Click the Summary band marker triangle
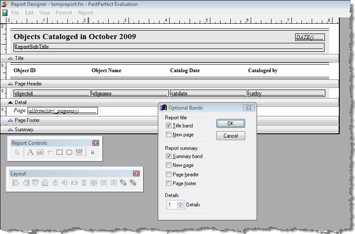 point(10,130)
